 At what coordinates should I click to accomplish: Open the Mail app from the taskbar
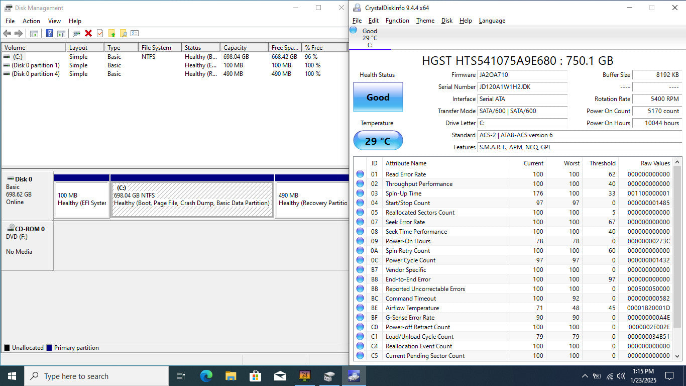click(280, 376)
